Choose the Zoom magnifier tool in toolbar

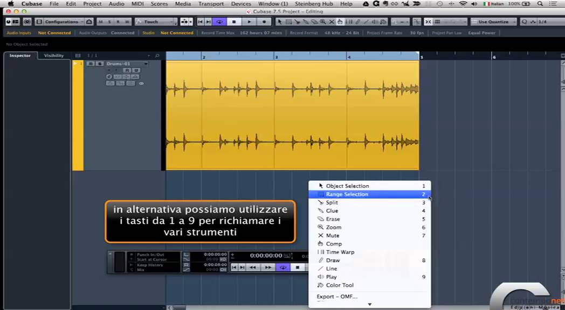323,22
